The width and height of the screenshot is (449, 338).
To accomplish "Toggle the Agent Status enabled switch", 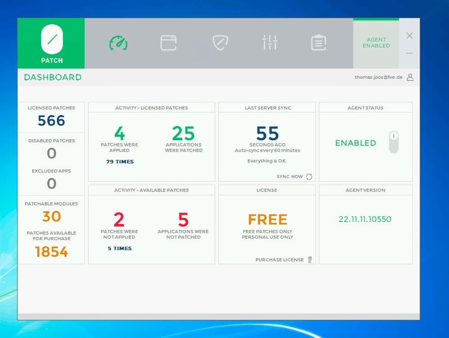I will click(394, 142).
